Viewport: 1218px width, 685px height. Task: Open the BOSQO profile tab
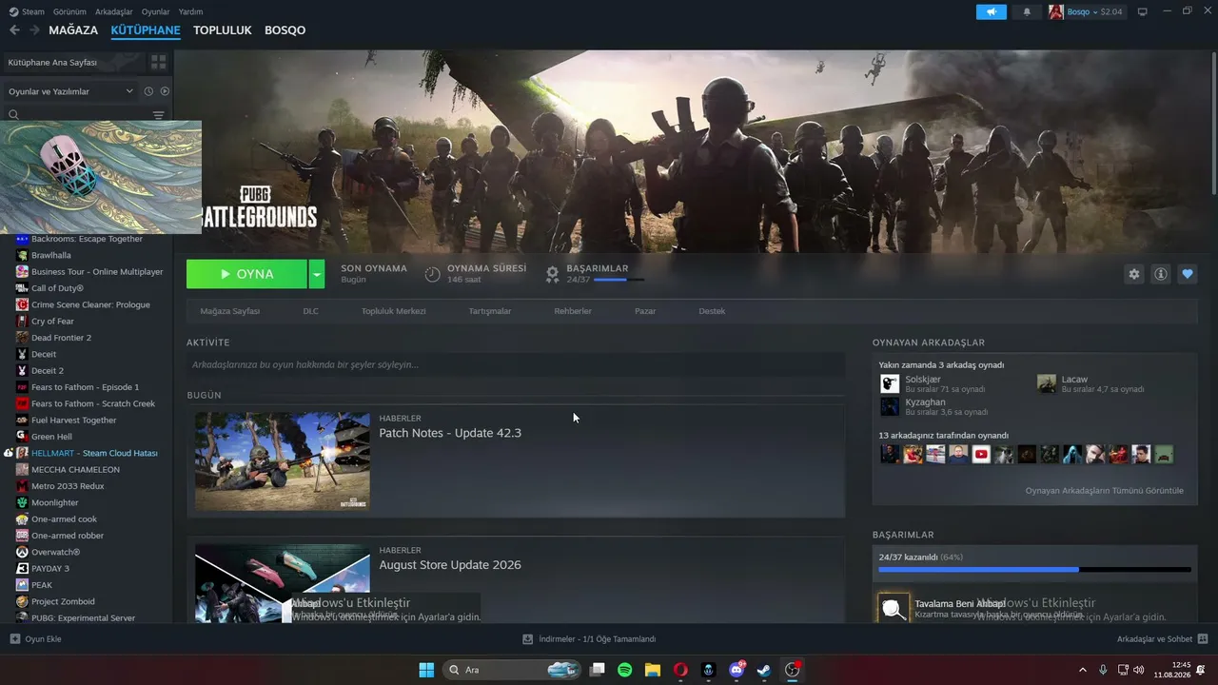[x=285, y=30]
